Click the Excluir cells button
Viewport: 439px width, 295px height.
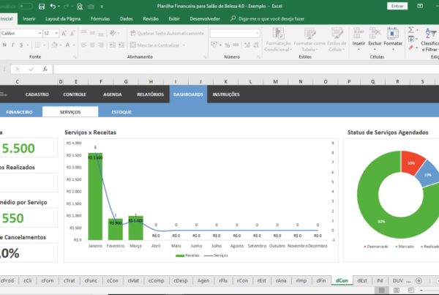(375, 40)
